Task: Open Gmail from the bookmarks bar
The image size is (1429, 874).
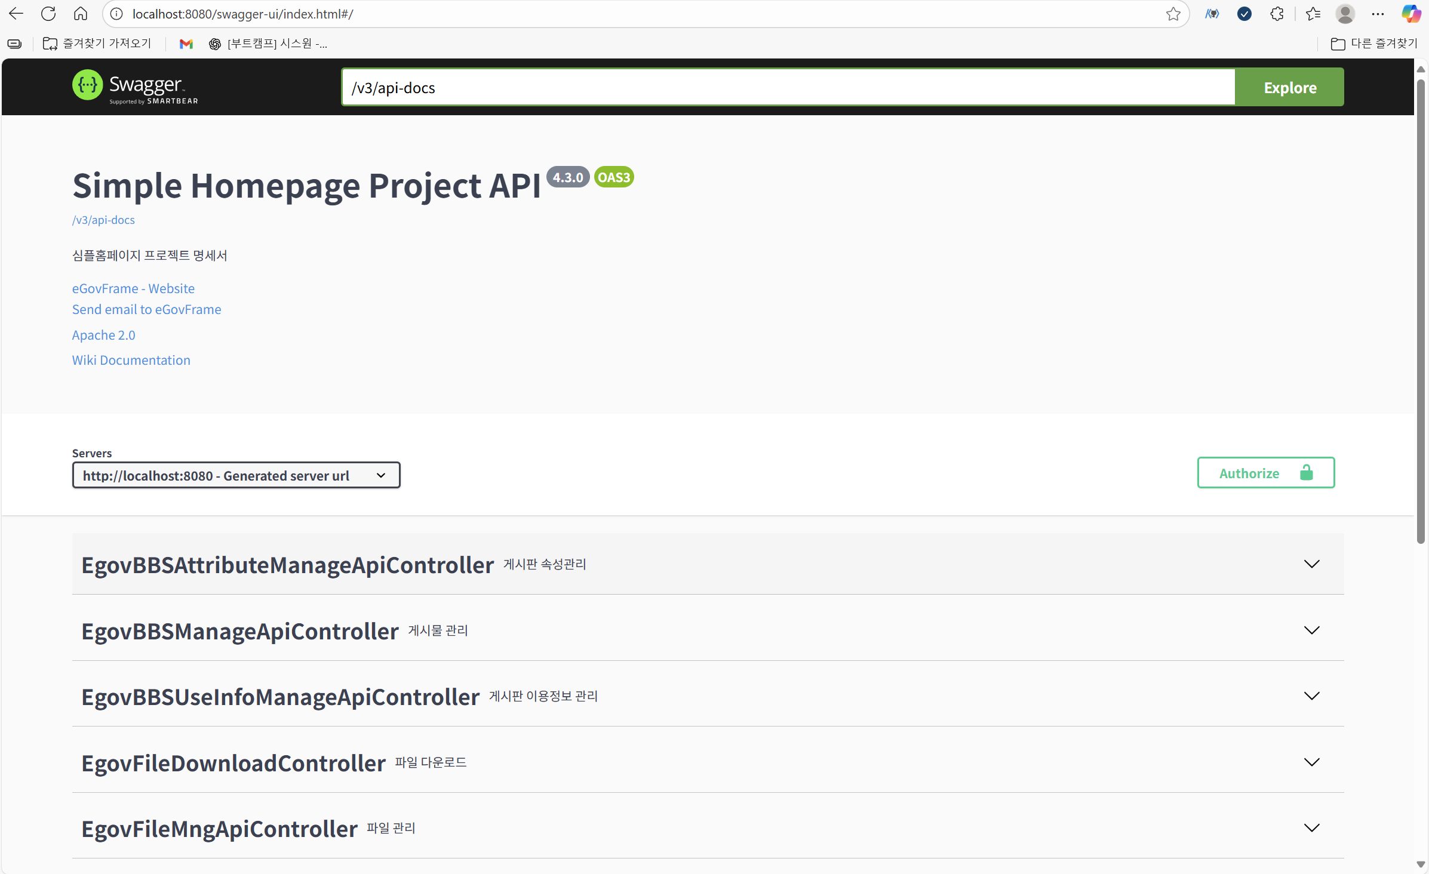Action: pyautogui.click(x=186, y=43)
